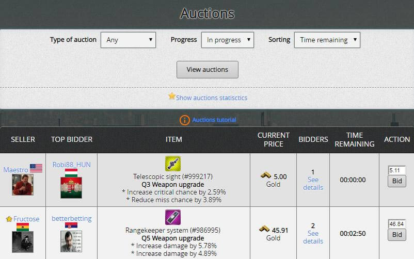Expand the Sorting dropdown
The image size is (414, 259).
coord(327,40)
